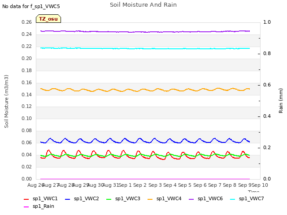Select the sp1_VWC1 legend label

pyautogui.click(x=45, y=198)
